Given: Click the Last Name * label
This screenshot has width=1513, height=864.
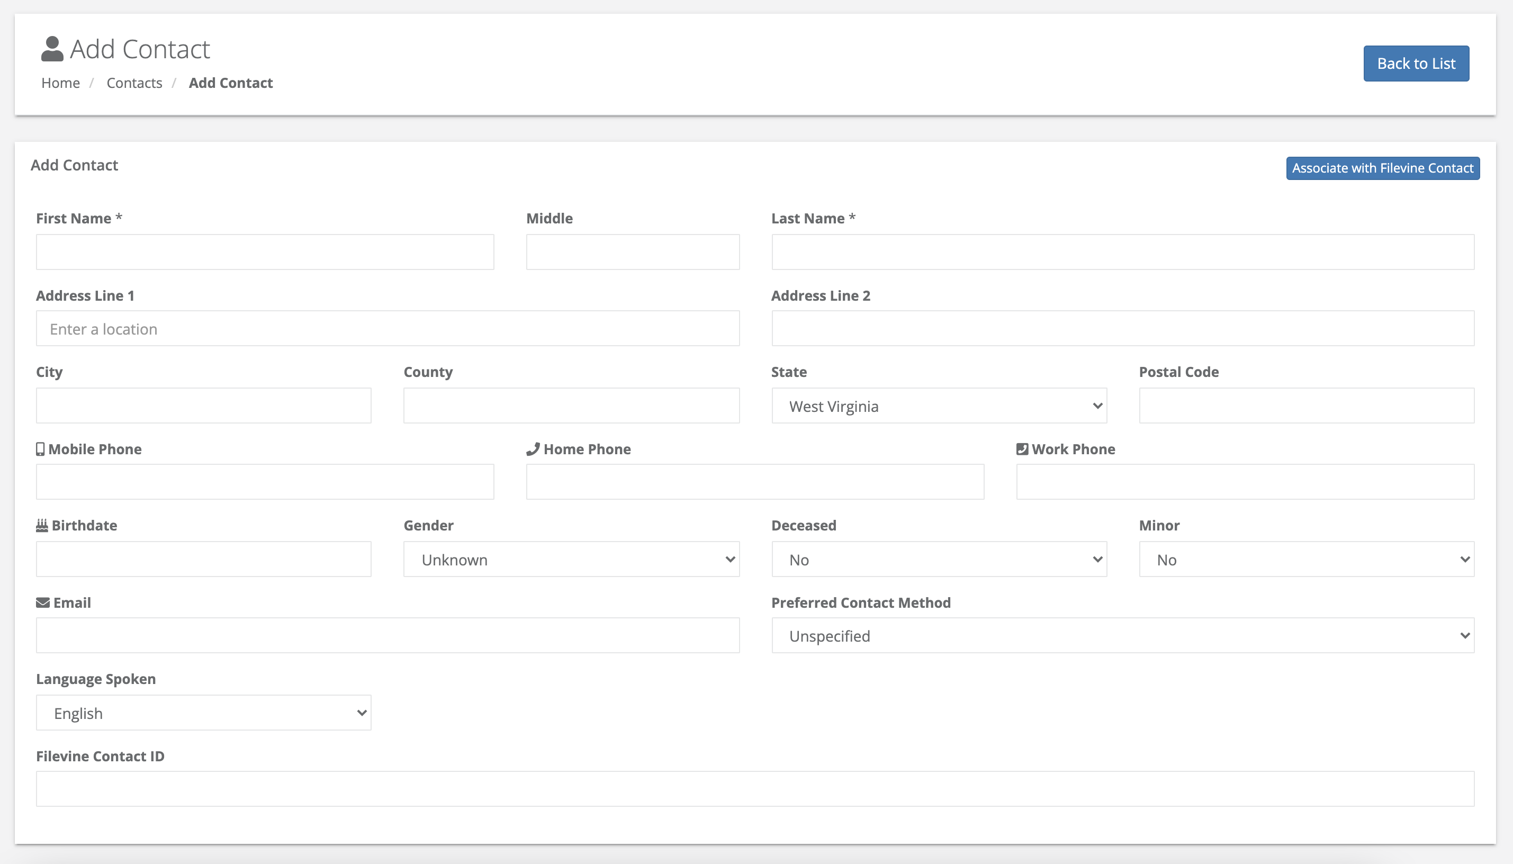Looking at the screenshot, I should click(813, 218).
